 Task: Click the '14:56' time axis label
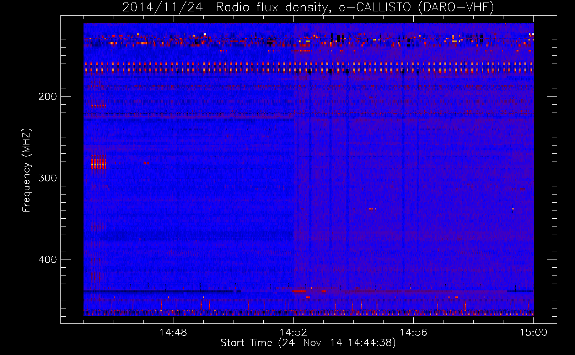point(413,333)
